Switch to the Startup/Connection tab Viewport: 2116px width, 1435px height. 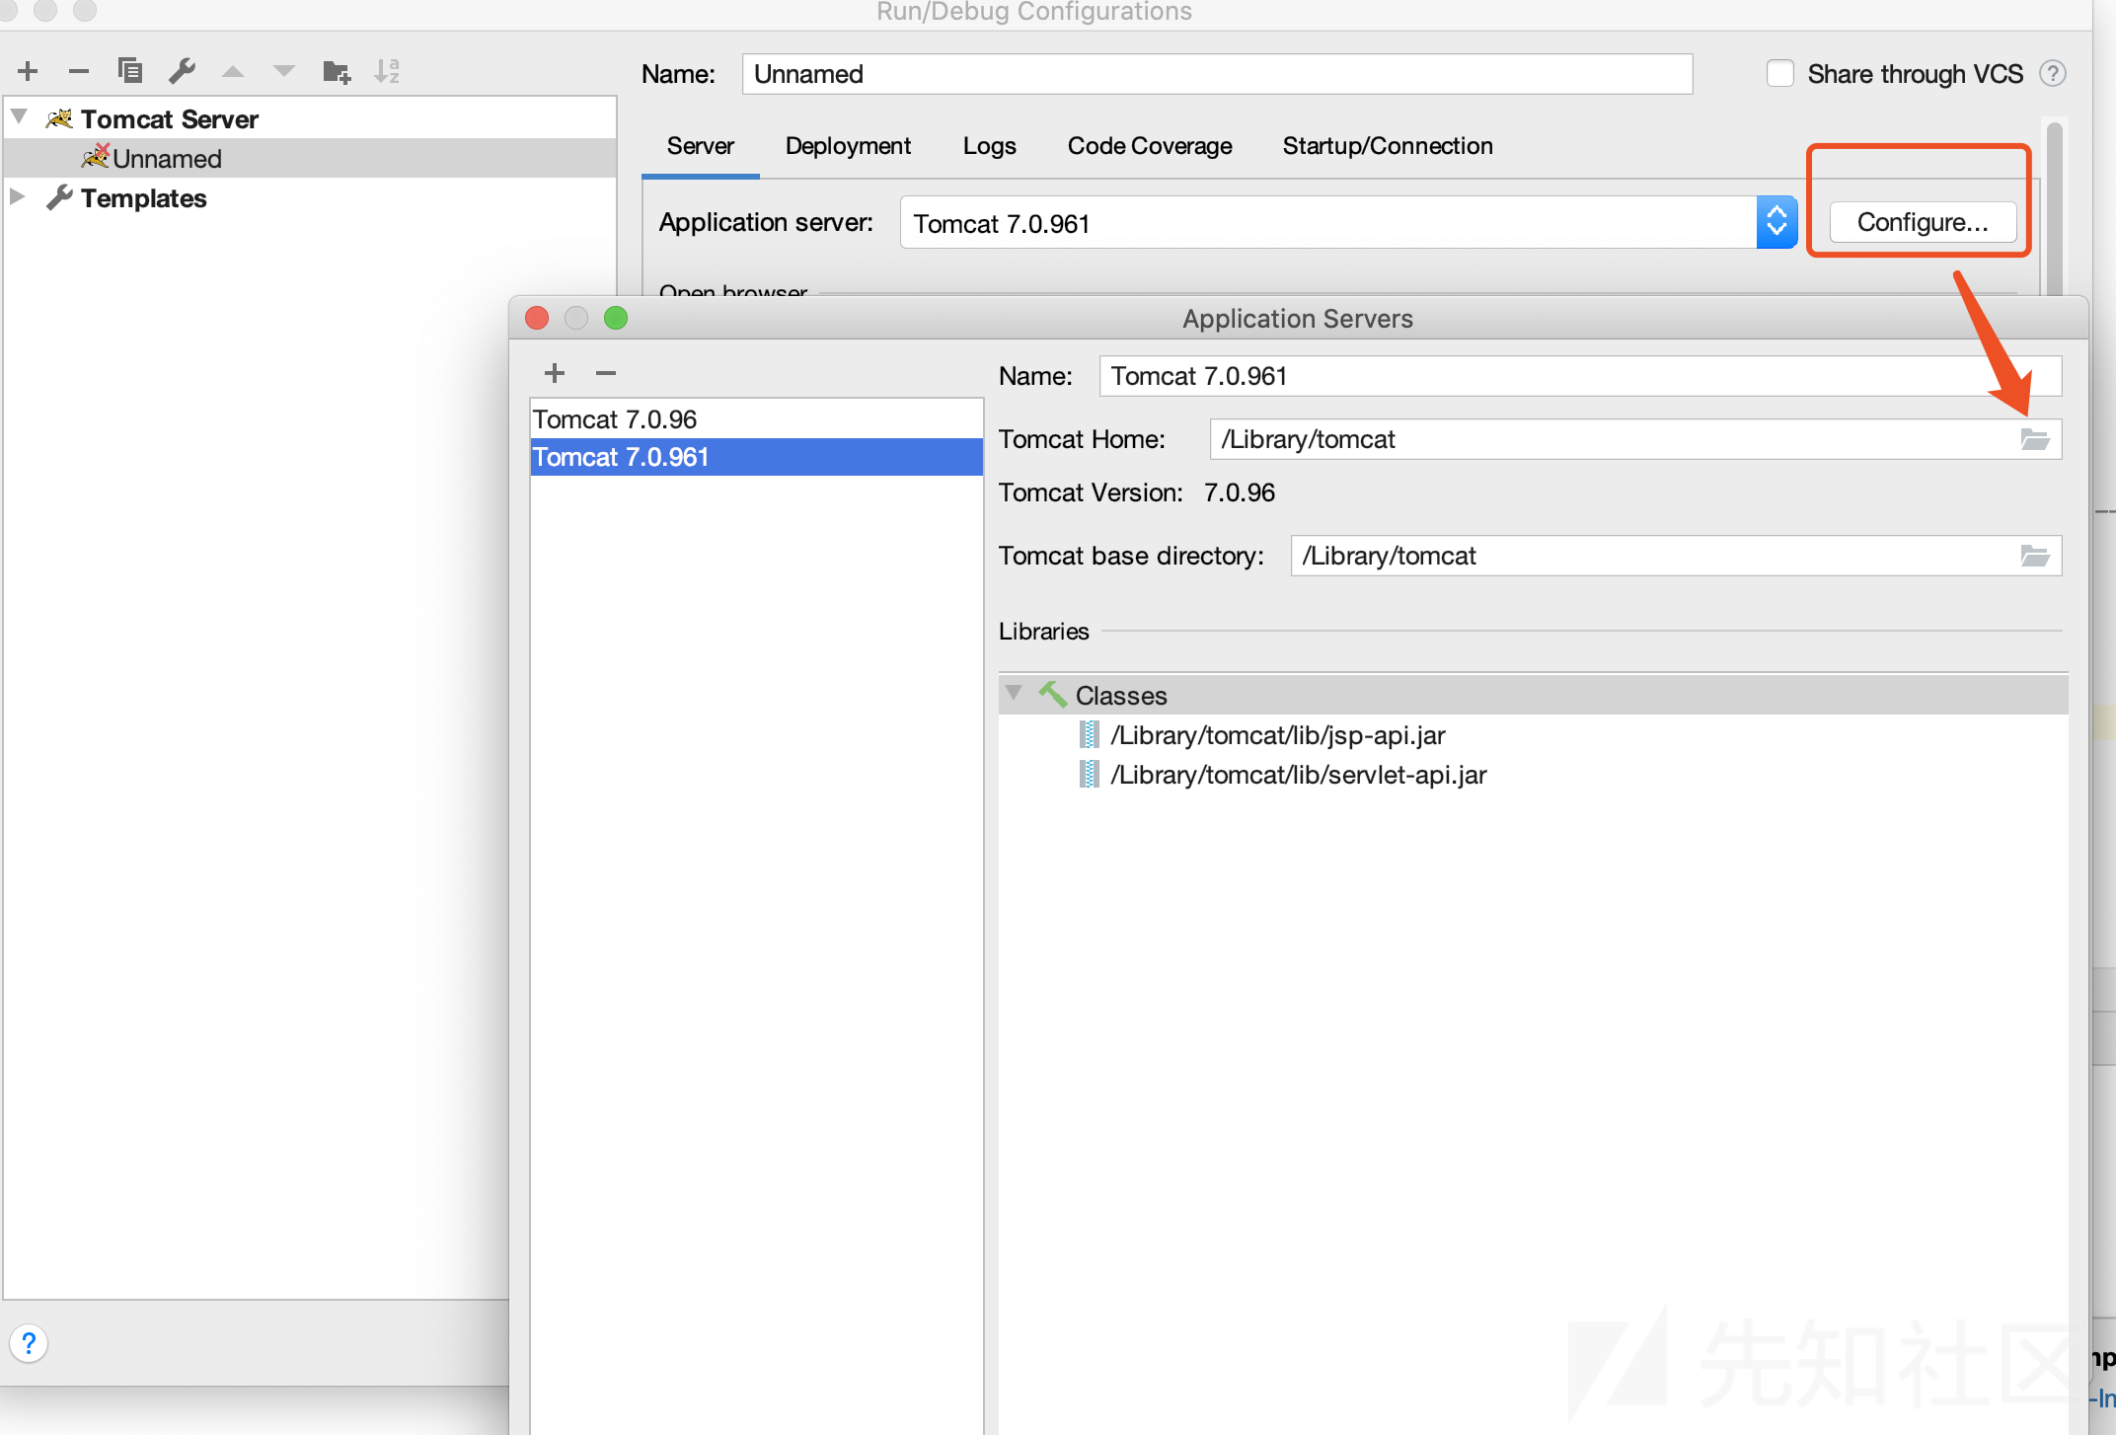click(1388, 146)
